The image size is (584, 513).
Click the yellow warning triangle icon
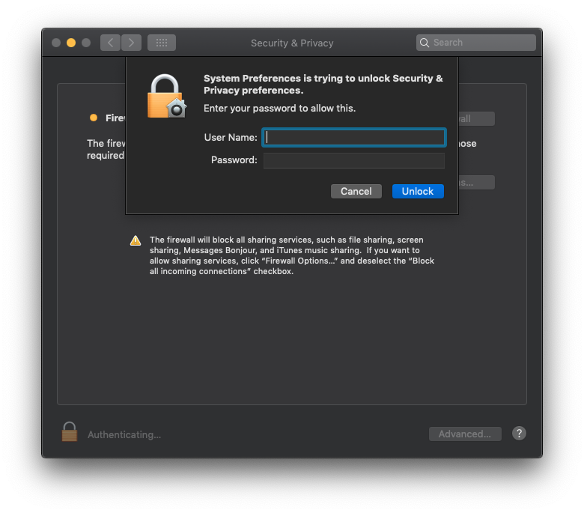[136, 240]
